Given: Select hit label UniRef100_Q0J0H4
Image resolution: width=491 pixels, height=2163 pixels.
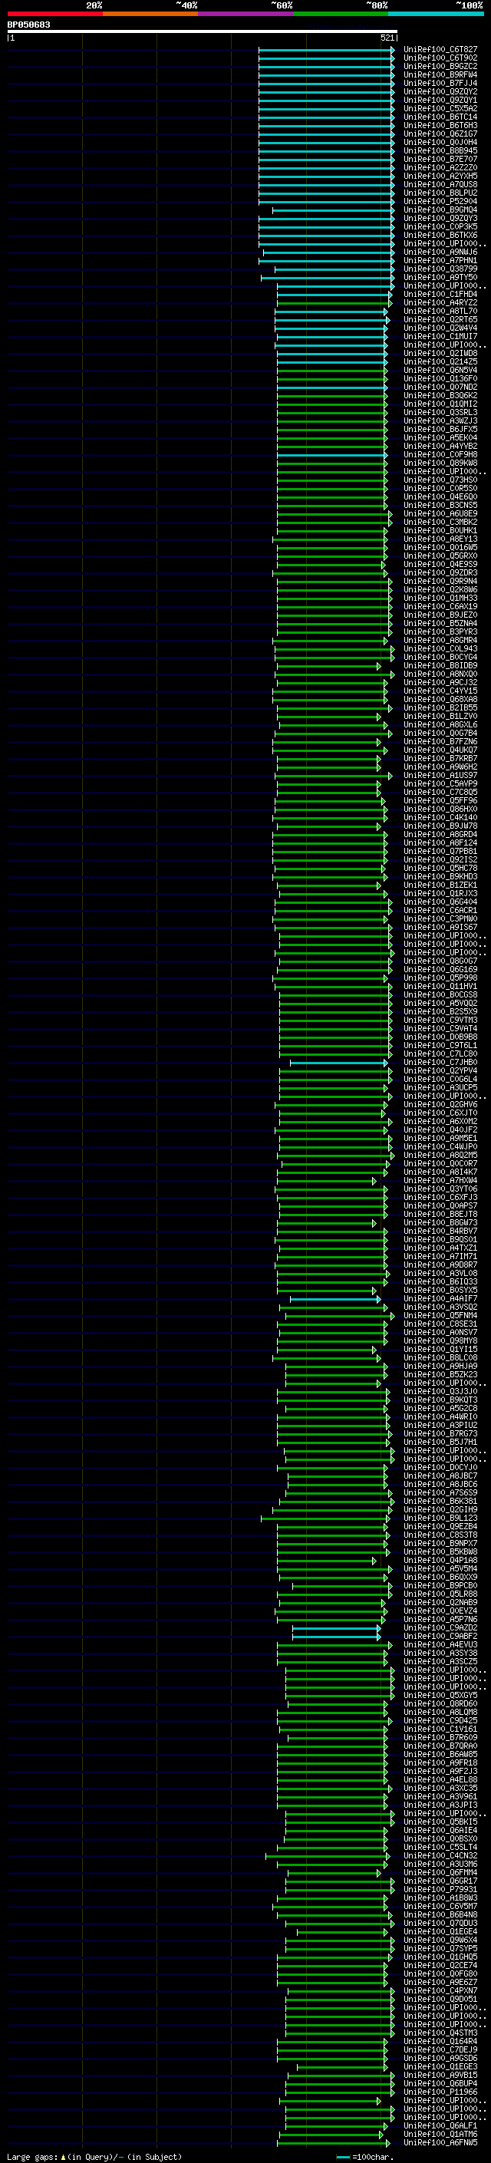Looking at the screenshot, I should tap(440, 142).
